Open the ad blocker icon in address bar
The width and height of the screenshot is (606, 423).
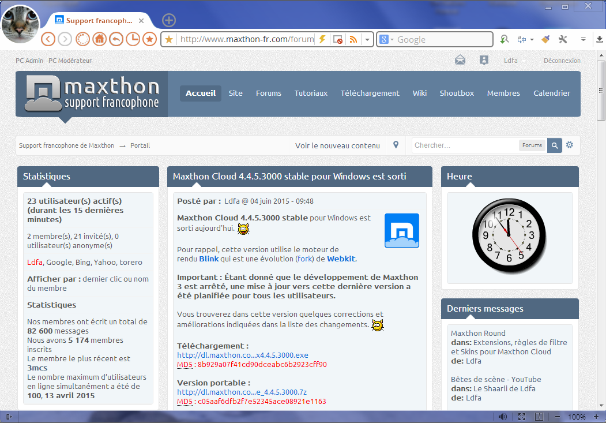337,39
